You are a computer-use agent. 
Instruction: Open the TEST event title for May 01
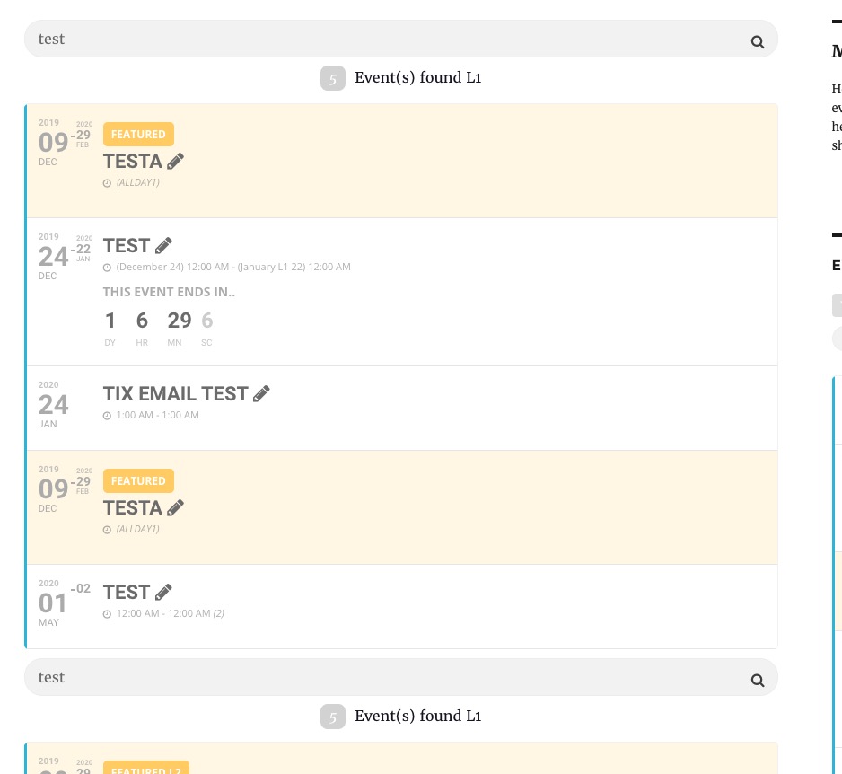(127, 593)
